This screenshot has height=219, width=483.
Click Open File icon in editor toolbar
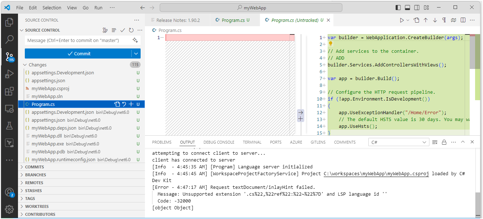pos(416,20)
